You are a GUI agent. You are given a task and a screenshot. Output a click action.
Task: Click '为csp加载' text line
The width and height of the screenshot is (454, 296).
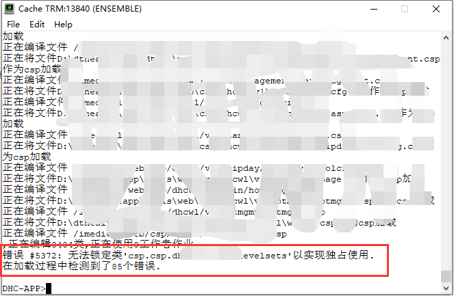[x=27, y=157]
